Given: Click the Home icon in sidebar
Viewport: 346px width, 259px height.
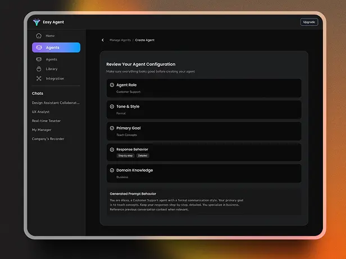Looking at the screenshot, I should pyautogui.click(x=39, y=36).
